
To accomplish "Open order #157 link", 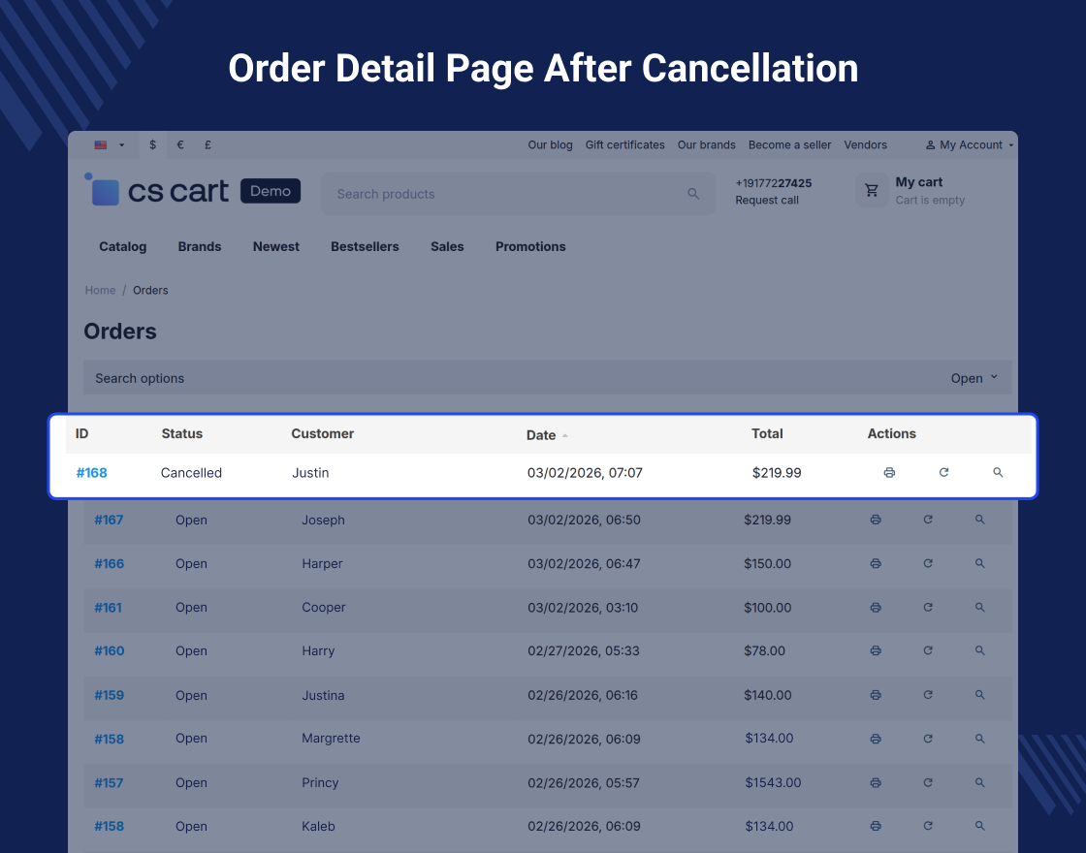I will [109, 782].
